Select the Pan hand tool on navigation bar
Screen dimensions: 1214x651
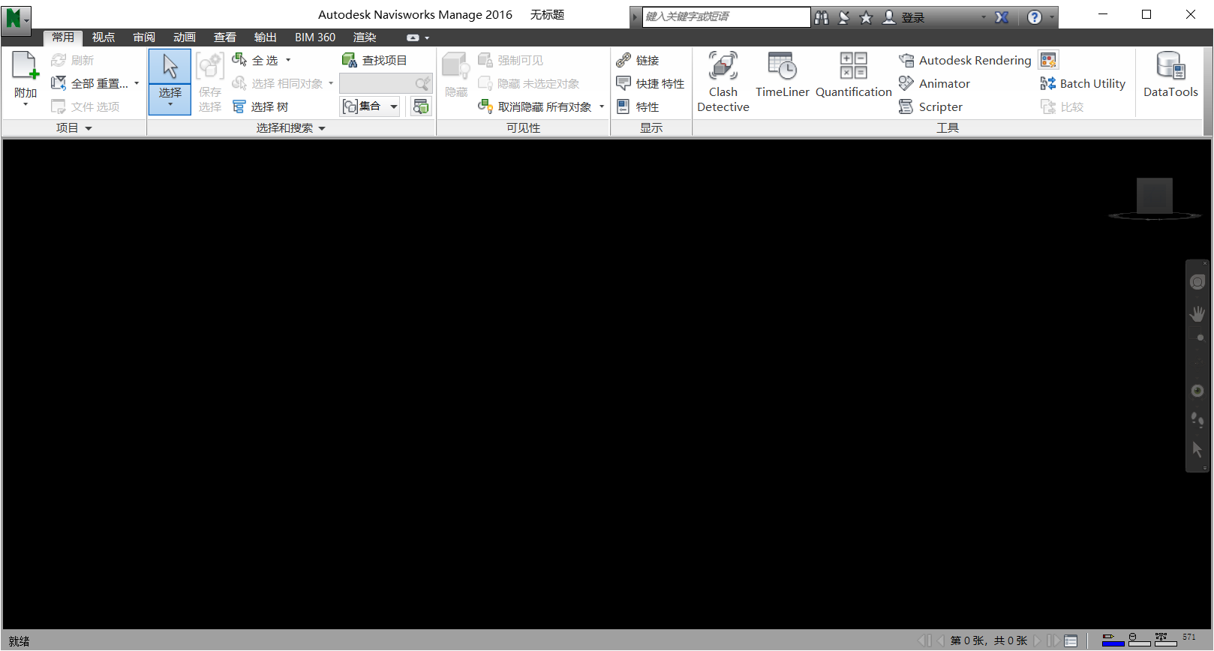(x=1197, y=313)
